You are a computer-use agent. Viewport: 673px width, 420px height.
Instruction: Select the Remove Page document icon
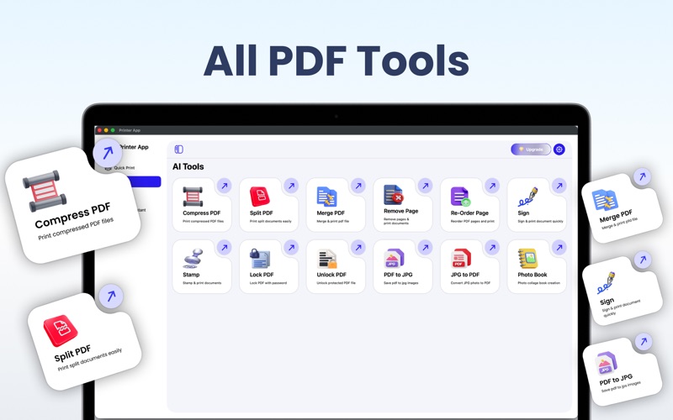(x=394, y=196)
